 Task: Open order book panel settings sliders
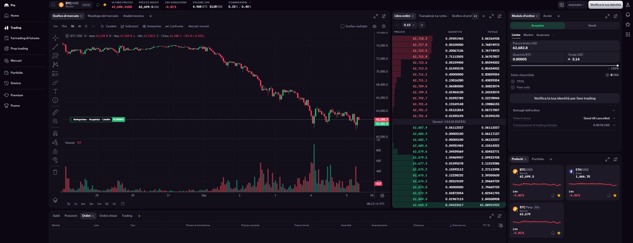(x=499, y=16)
